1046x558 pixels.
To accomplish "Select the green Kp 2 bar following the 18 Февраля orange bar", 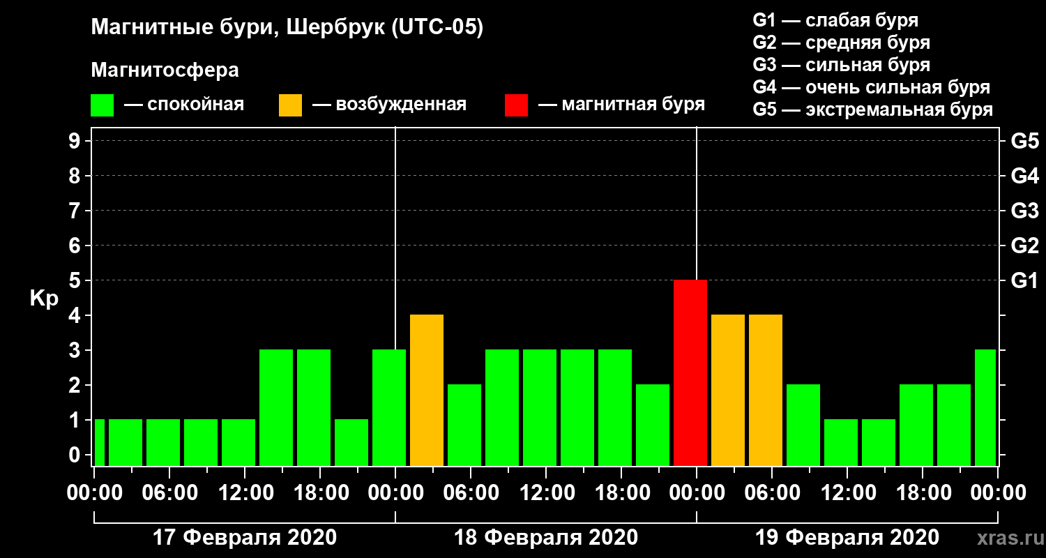I will [x=464, y=425].
